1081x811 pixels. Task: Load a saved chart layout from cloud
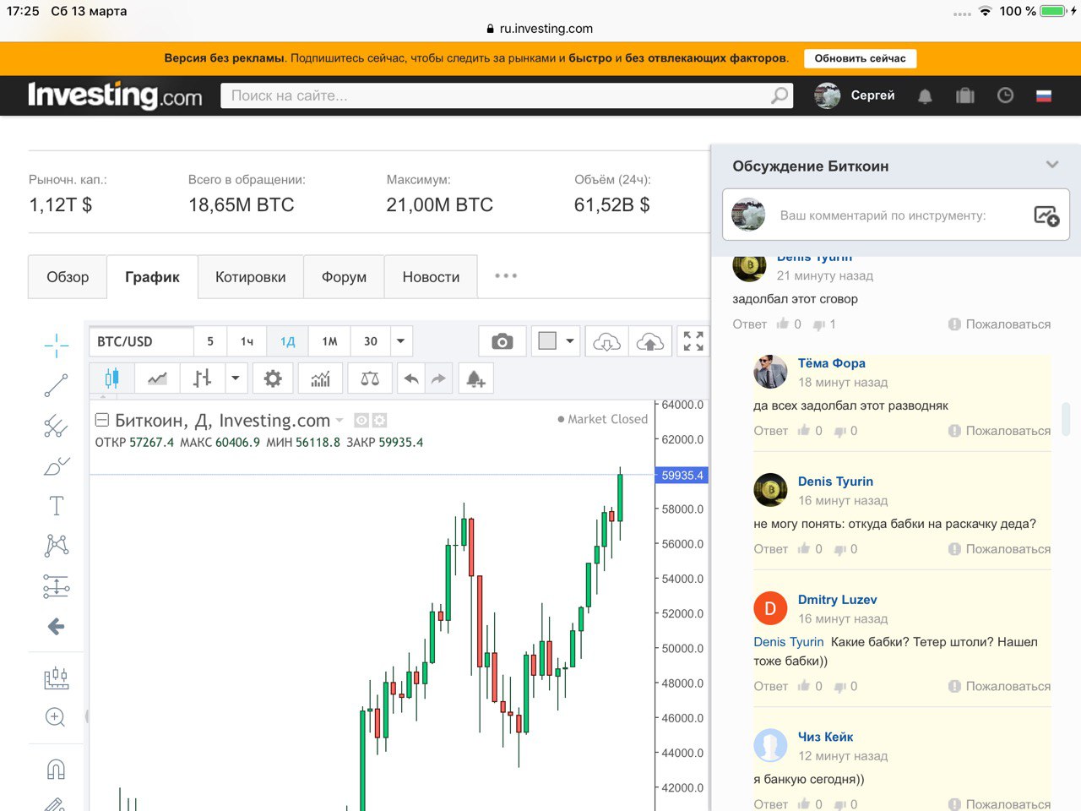click(x=606, y=341)
